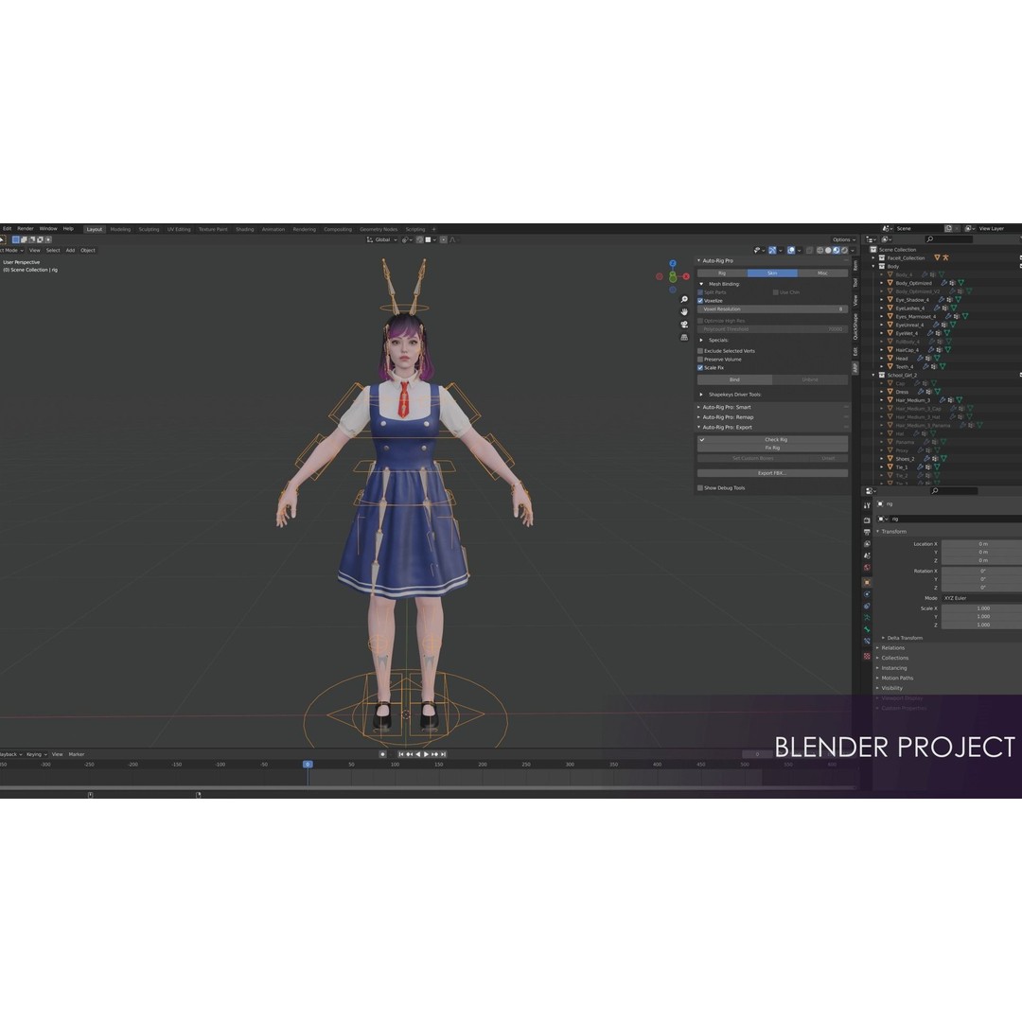Switch to the UV Editing workspace tab
This screenshot has height=1022, width=1022.
[179, 229]
